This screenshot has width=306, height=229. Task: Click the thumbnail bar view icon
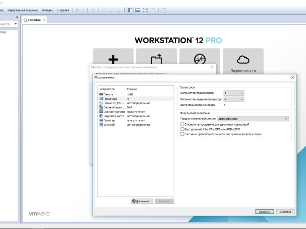click(x=138, y=10)
